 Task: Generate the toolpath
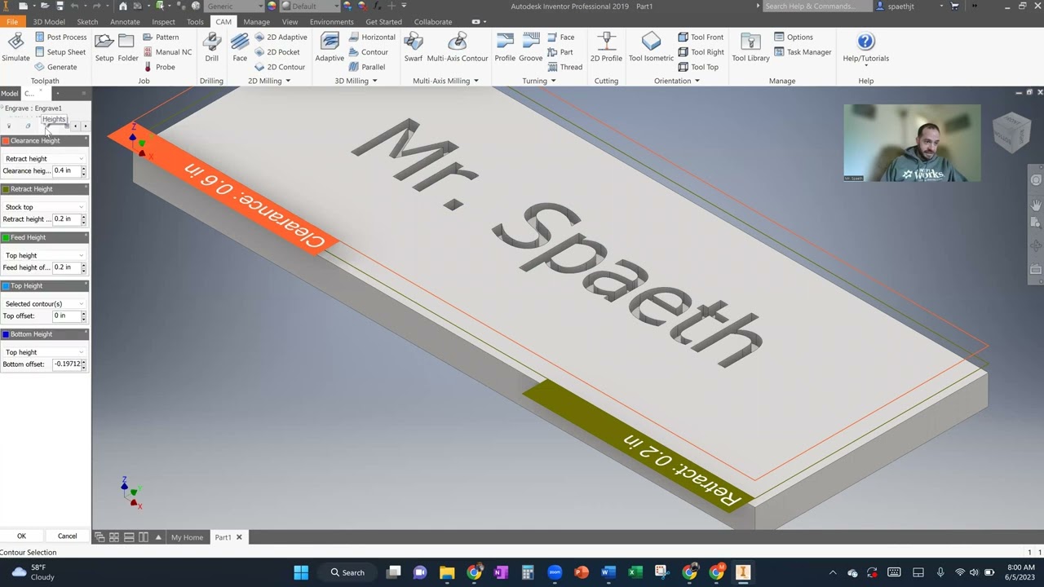tap(55, 67)
